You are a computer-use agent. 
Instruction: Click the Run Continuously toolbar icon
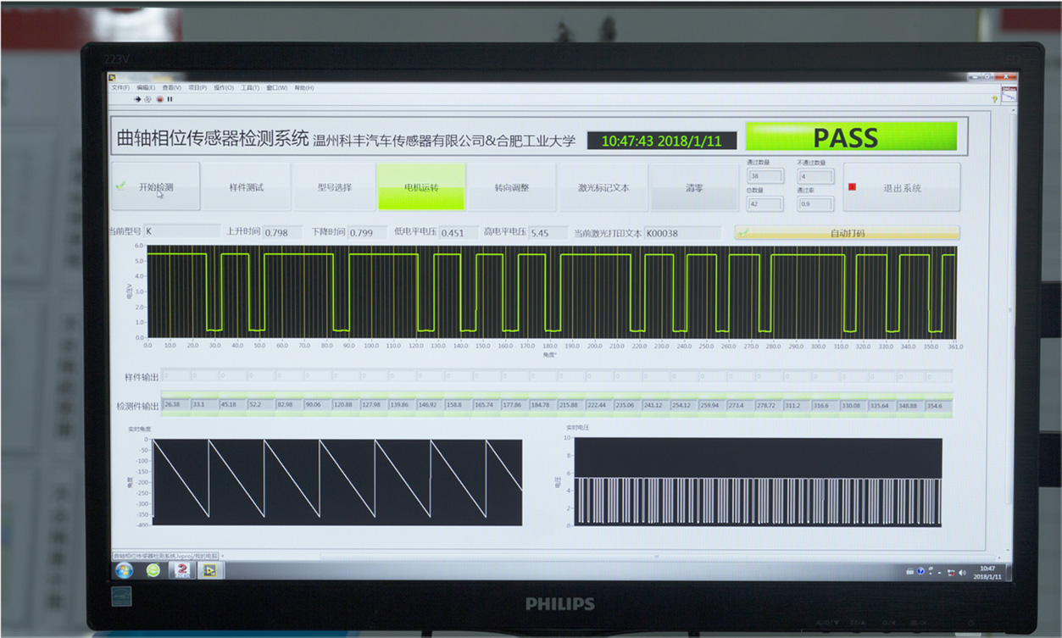pos(147,99)
